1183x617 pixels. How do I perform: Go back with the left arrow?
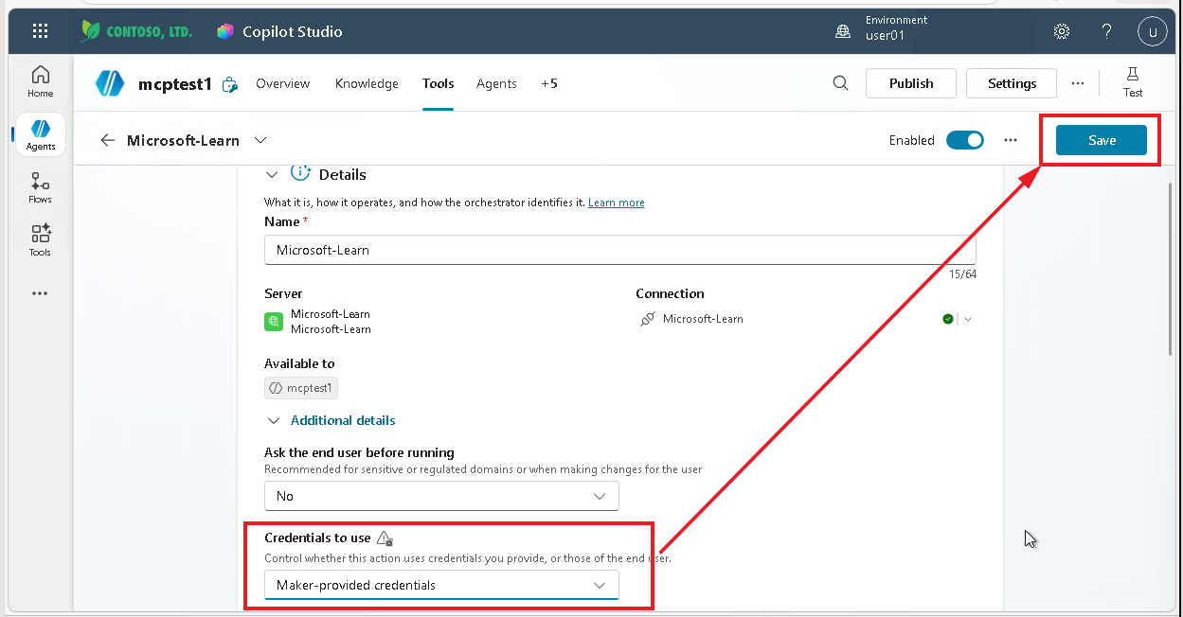108,140
